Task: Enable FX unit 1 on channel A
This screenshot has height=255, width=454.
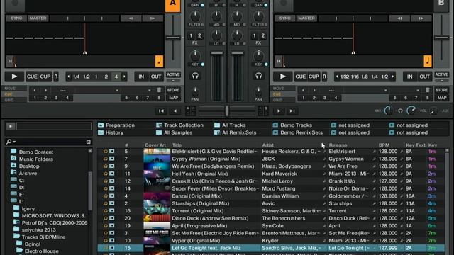Action: 191,35
